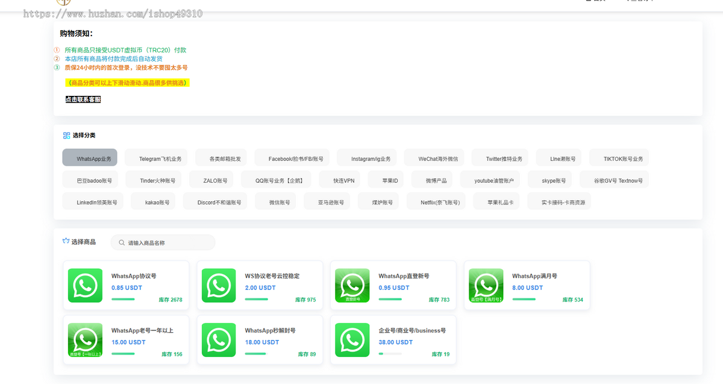
Task: Click the 0.85 USDT price
Action: tap(127, 288)
